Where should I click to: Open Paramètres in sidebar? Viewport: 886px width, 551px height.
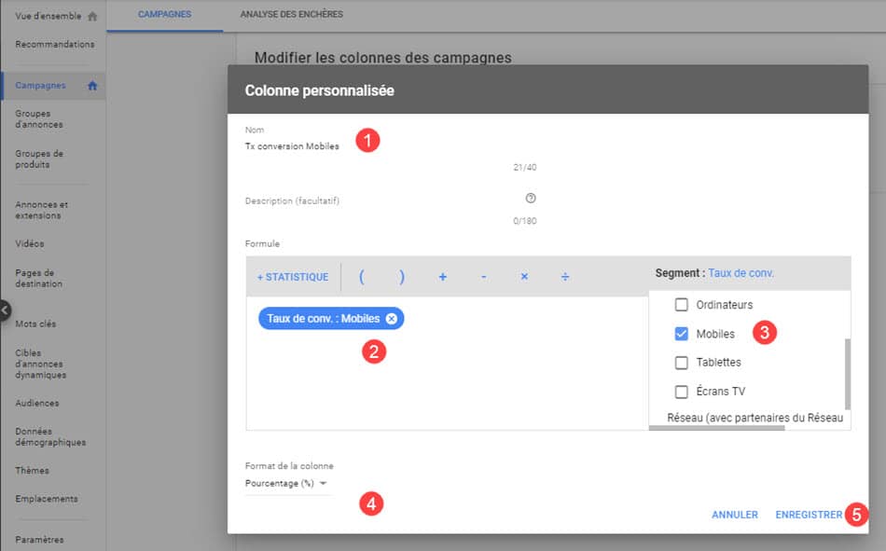coord(39,540)
